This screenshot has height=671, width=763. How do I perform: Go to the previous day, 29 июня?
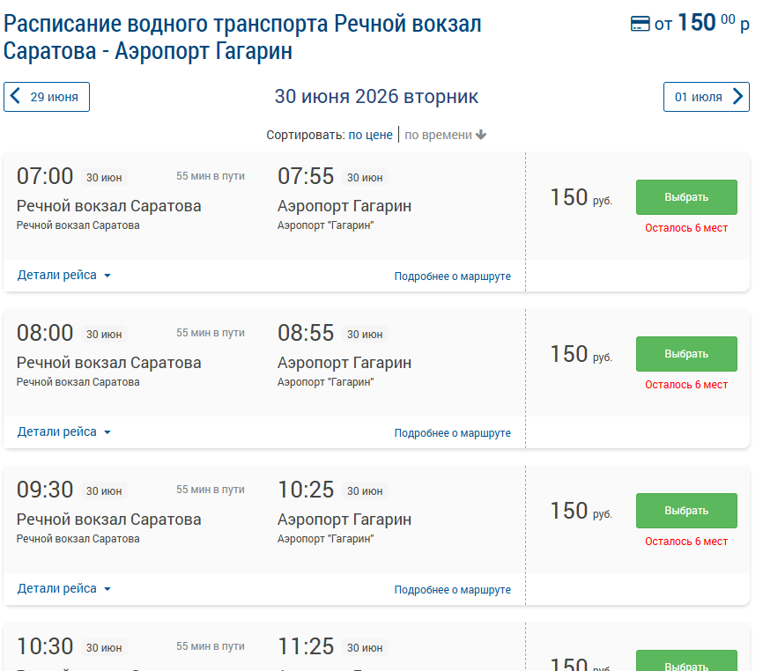[47, 97]
